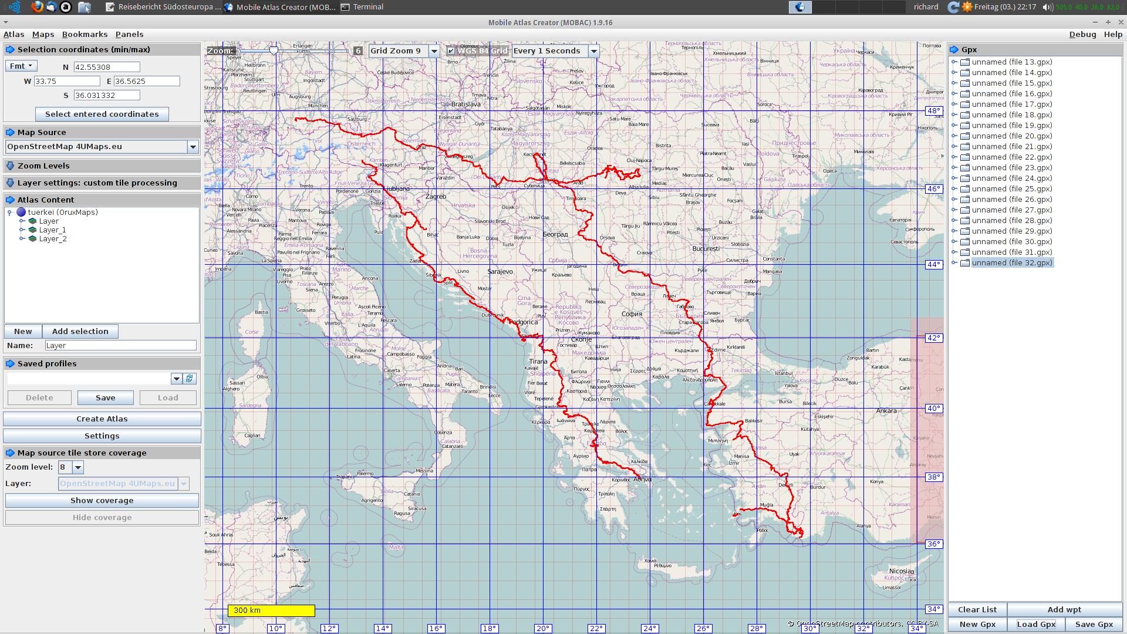Click the Firefox launcher icon

point(37,7)
